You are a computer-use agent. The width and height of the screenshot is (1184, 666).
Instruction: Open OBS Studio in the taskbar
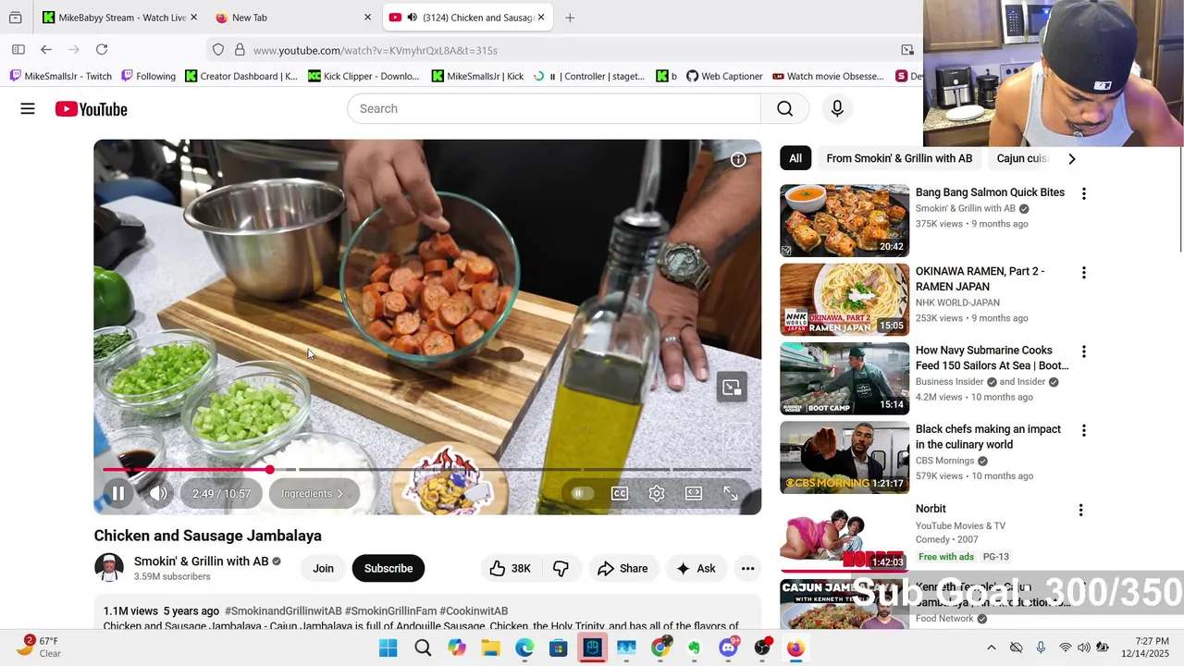[762, 648]
